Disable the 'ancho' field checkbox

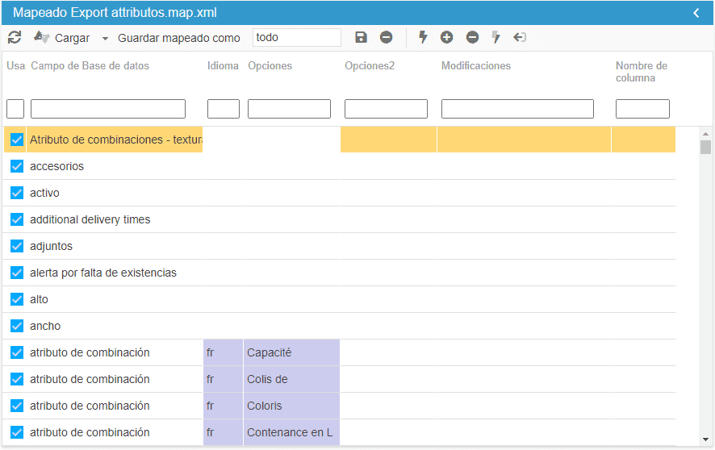(17, 326)
